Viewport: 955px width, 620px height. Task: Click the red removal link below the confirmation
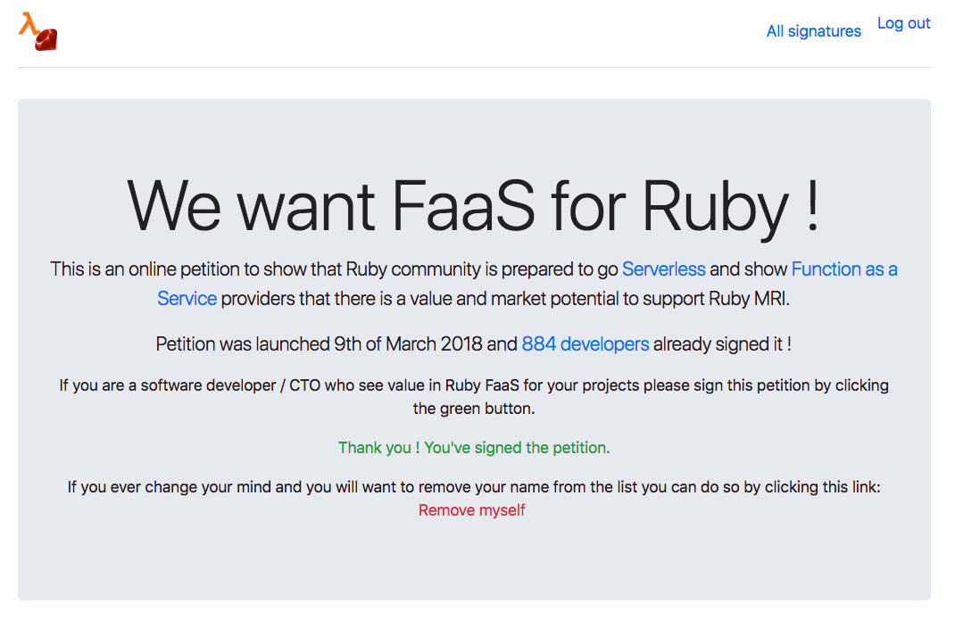(x=472, y=509)
